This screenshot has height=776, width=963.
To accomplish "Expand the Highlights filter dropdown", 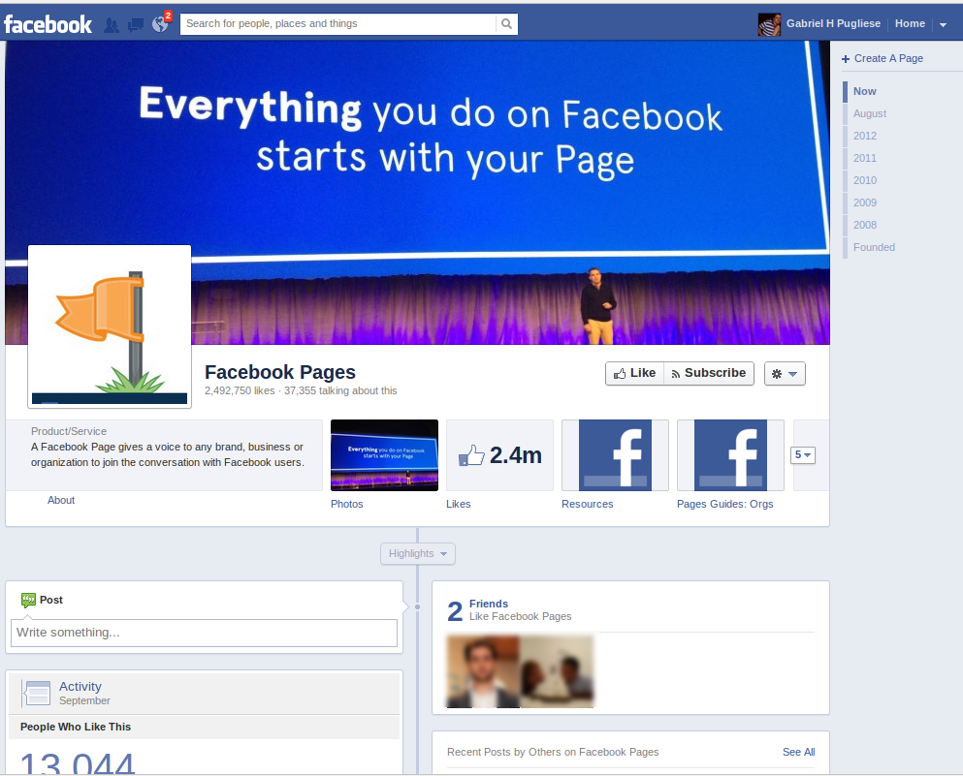I will [x=417, y=553].
